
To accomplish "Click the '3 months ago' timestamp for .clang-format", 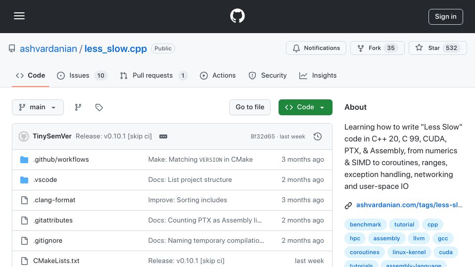I will (x=303, y=200).
